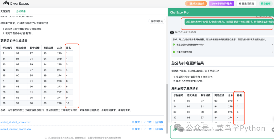Save ranked_student_scores.xlsx via 转存
Viewport: 274px width, 139px height.
pos(159,129)
